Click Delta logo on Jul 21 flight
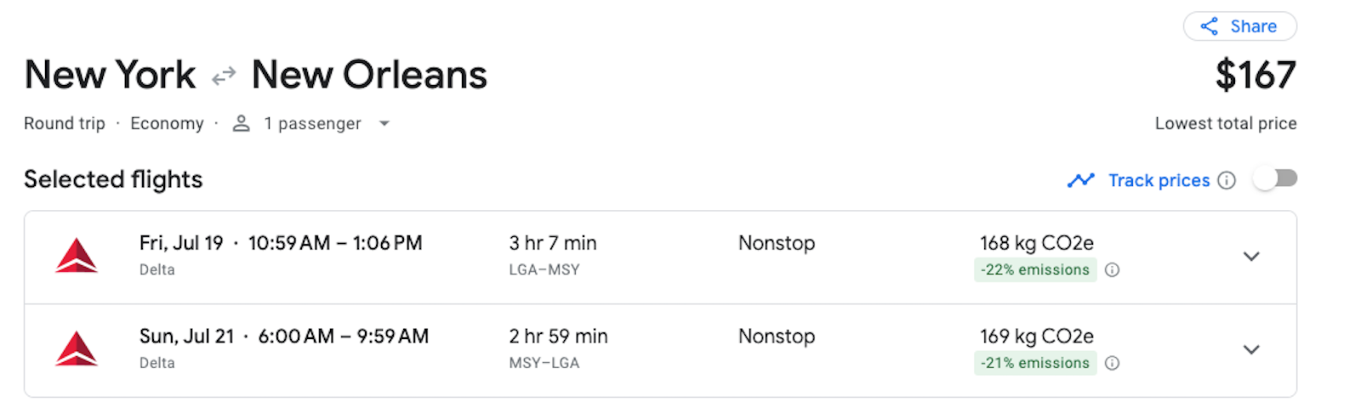Image resolution: width=1361 pixels, height=419 pixels. click(77, 349)
